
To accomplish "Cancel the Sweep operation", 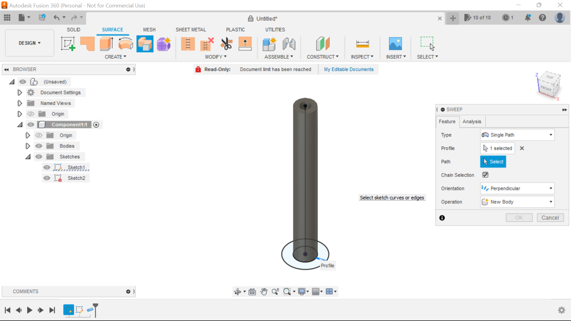I will (x=550, y=218).
